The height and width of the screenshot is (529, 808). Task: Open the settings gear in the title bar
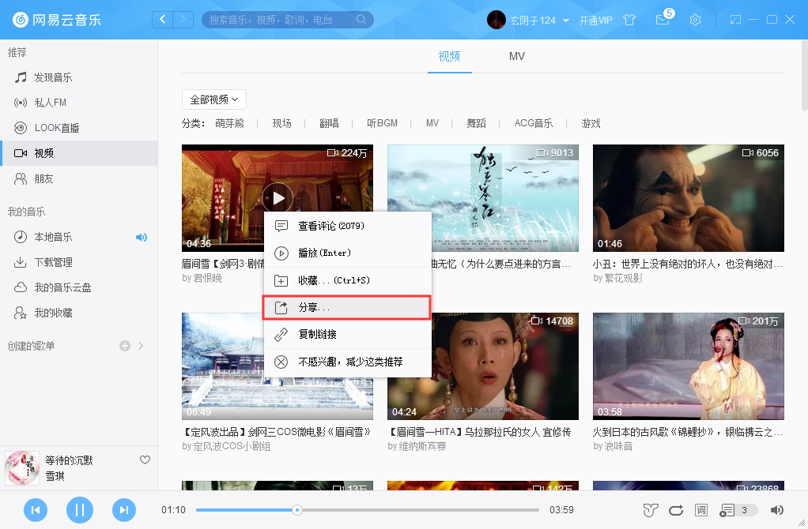point(695,20)
